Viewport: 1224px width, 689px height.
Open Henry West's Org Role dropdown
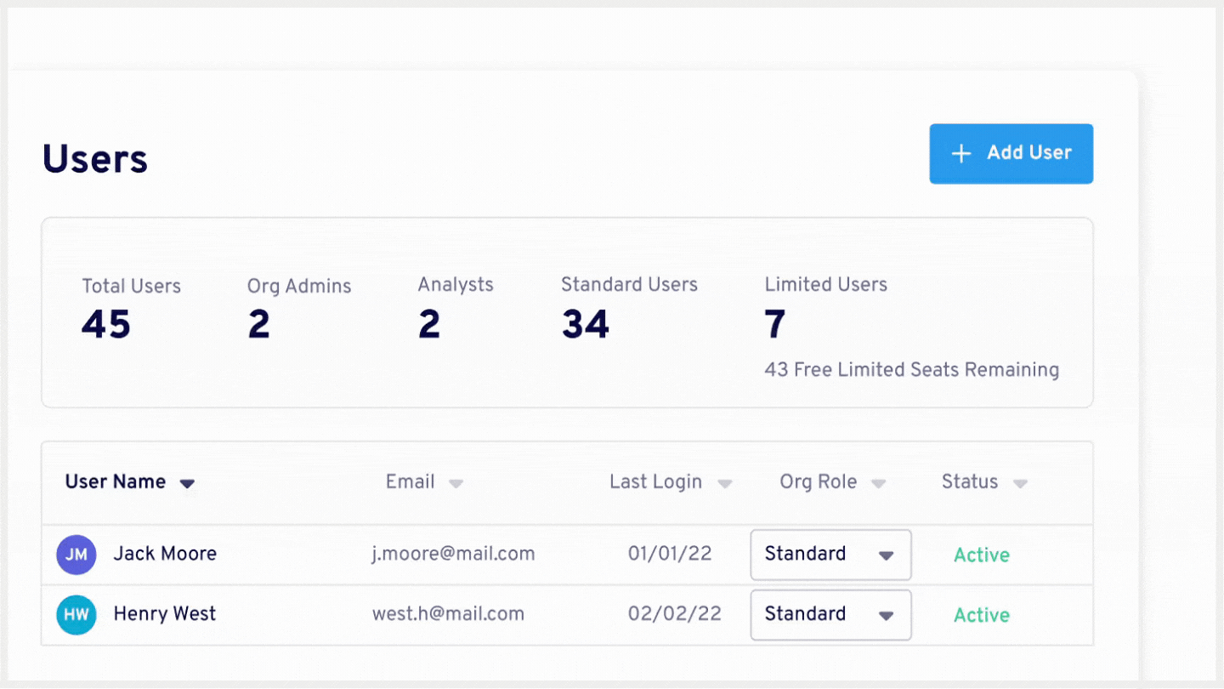(830, 615)
